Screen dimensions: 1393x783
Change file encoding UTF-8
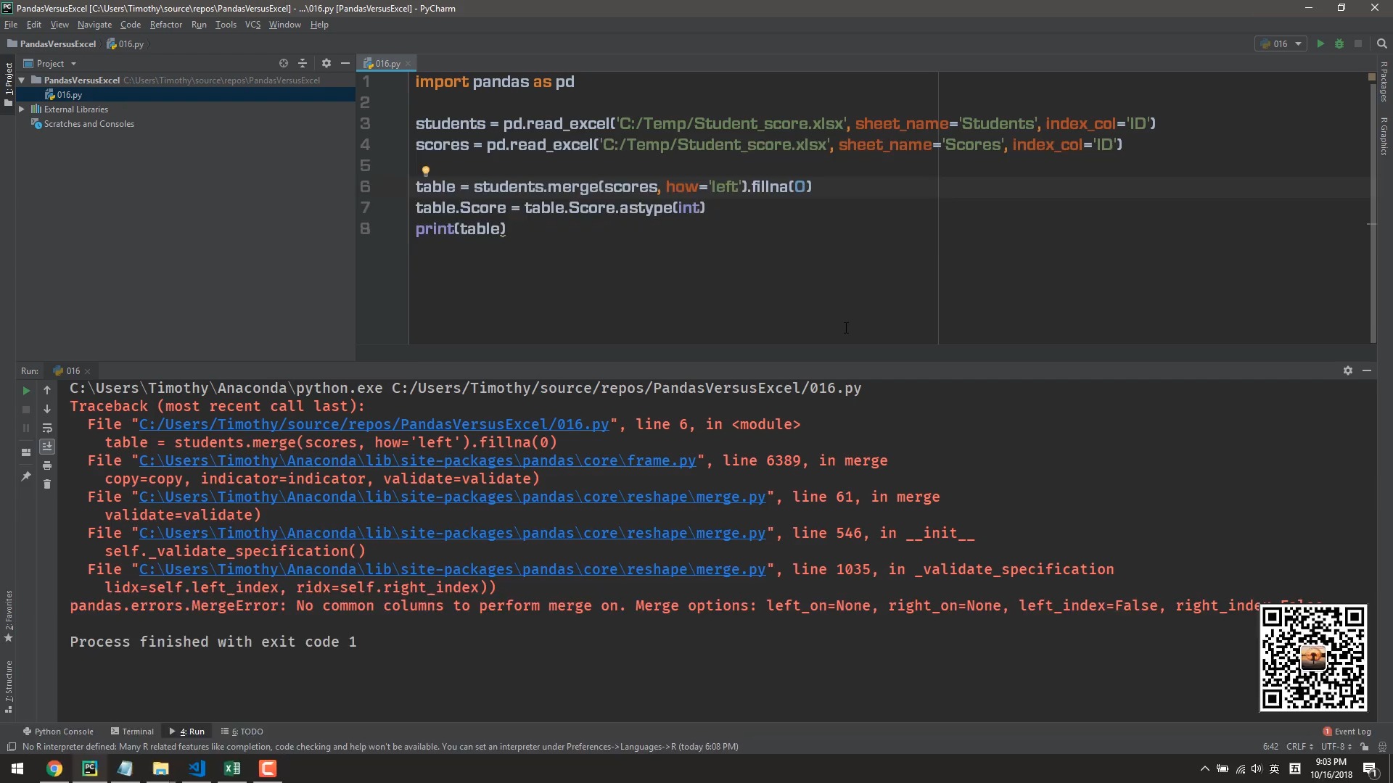tap(1336, 747)
